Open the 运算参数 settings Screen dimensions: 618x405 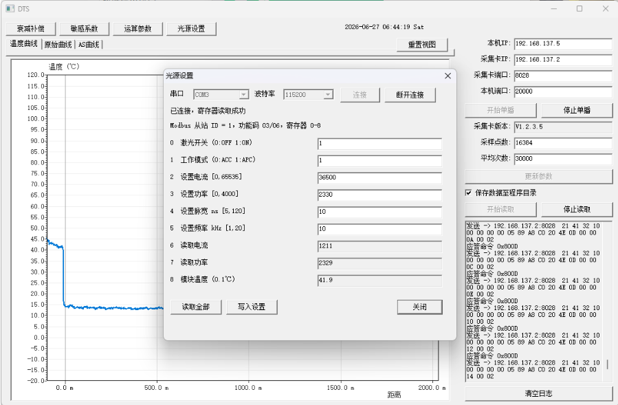(137, 29)
